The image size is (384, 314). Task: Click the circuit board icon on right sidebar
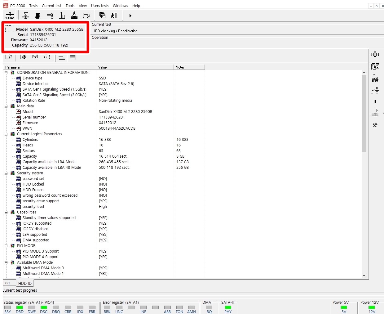coord(375,66)
